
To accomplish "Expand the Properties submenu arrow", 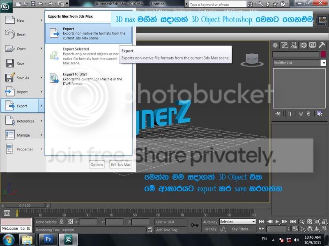I will [x=41, y=149].
